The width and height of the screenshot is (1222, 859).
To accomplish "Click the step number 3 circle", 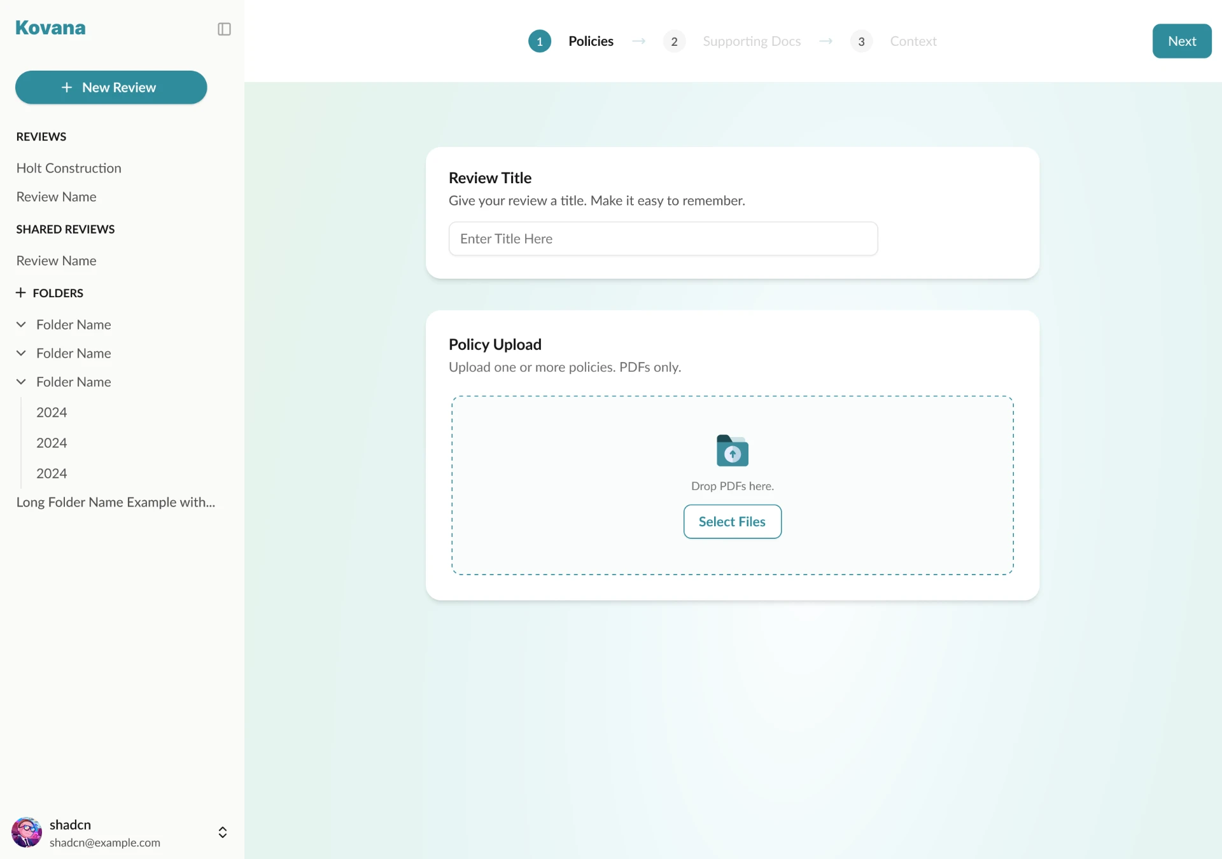I will tap(861, 41).
